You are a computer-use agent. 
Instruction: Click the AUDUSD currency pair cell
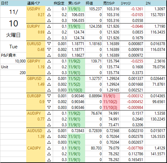(x=36, y=131)
